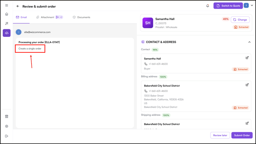Image resolution: width=256 pixels, height=144 pixels.
Task: Click Change customer button
Action: (240, 20)
